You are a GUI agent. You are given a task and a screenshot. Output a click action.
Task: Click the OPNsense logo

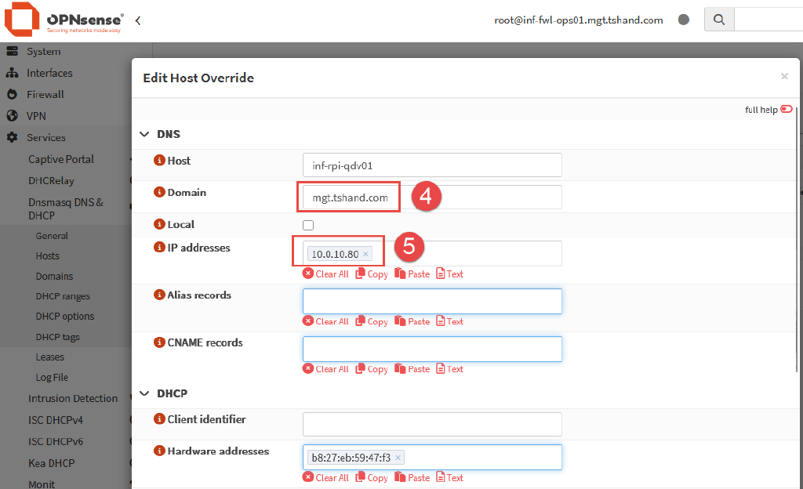22,19
